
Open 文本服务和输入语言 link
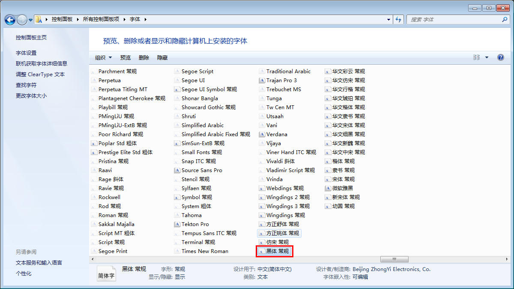pos(39,263)
